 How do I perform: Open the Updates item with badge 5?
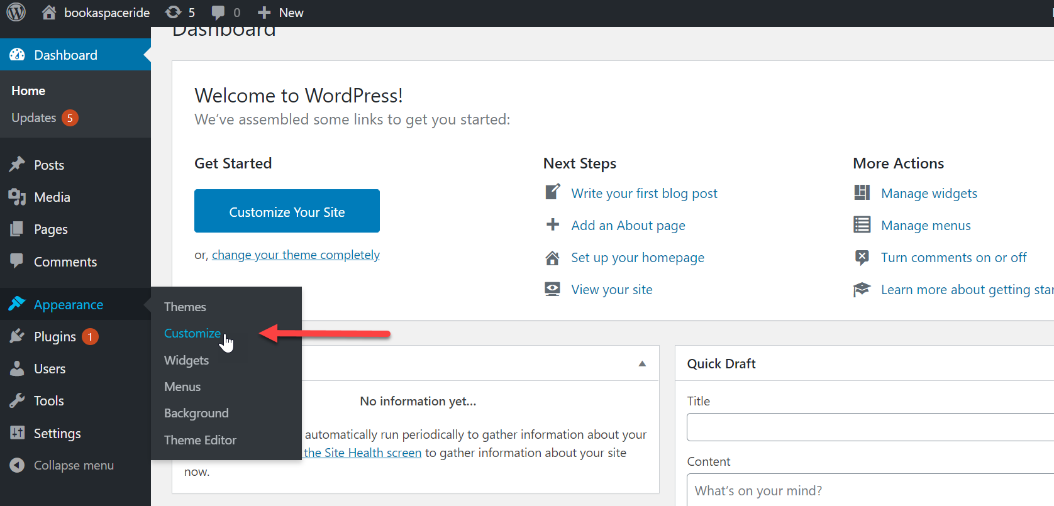click(45, 118)
